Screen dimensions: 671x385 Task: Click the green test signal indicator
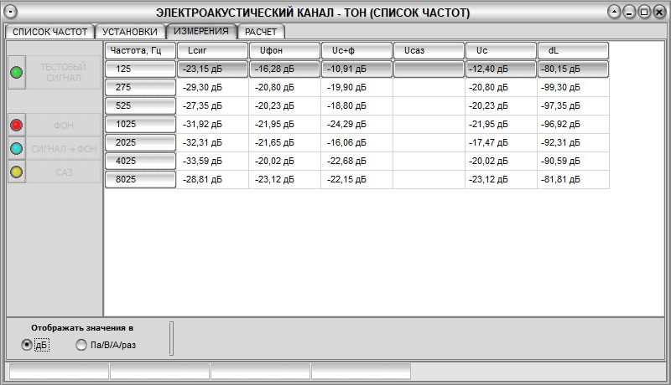(x=17, y=73)
